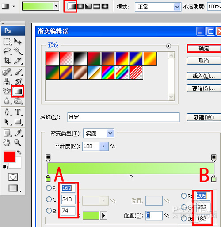Swap foreground and background colors
Image resolution: width=221 pixels, height=227 pixels.
point(19,153)
